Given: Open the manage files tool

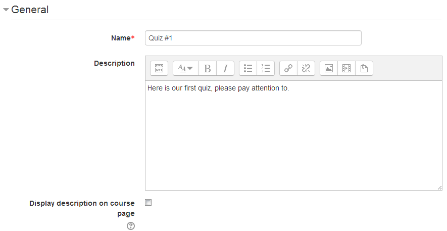Looking at the screenshot, I should (364, 68).
